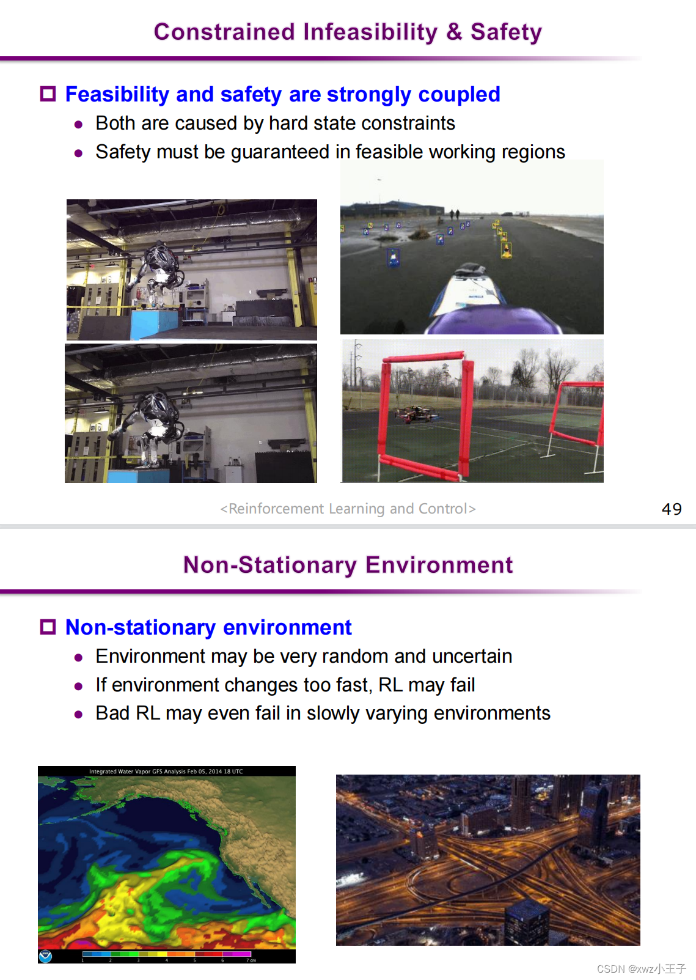
Task: Open the Integrated Water Vapor weather map
Action: tap(167, 864)
